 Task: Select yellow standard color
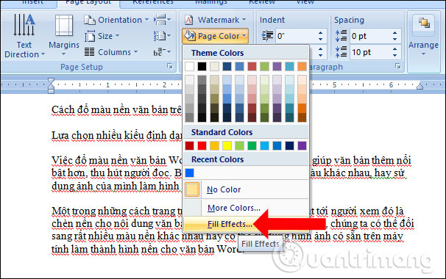pos(227,145)
